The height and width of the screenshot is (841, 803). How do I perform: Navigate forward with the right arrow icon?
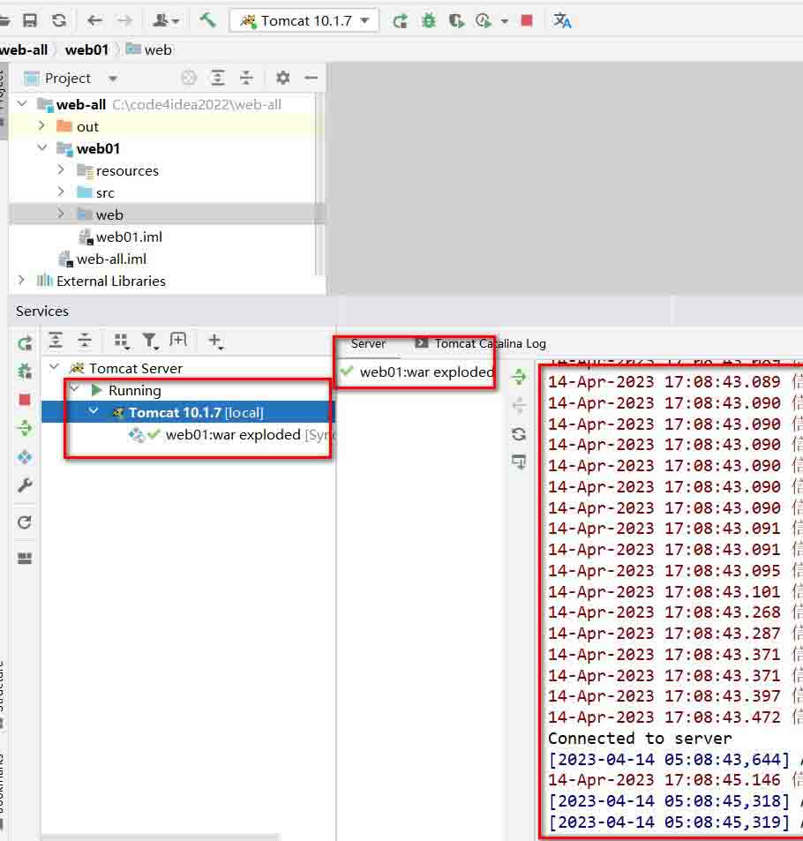pos(124,21)
